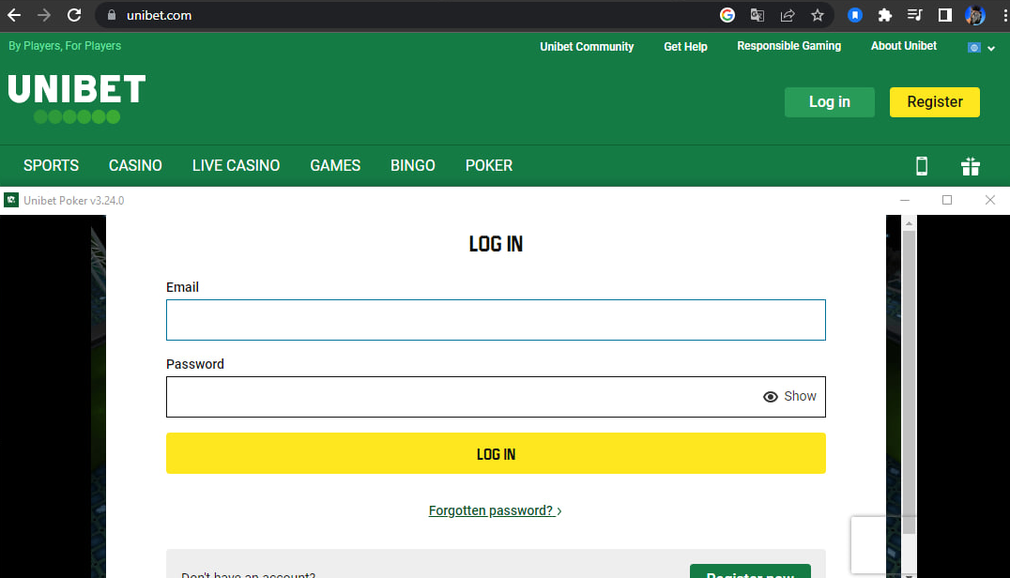Screen dimensions: 1010x578
Task: Open the LIVE CASINO section
Action: coord(236,165)
